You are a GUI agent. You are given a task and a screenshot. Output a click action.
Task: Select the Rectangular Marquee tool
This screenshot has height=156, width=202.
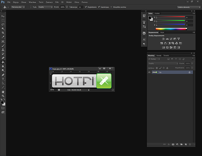tap(3, 20)
